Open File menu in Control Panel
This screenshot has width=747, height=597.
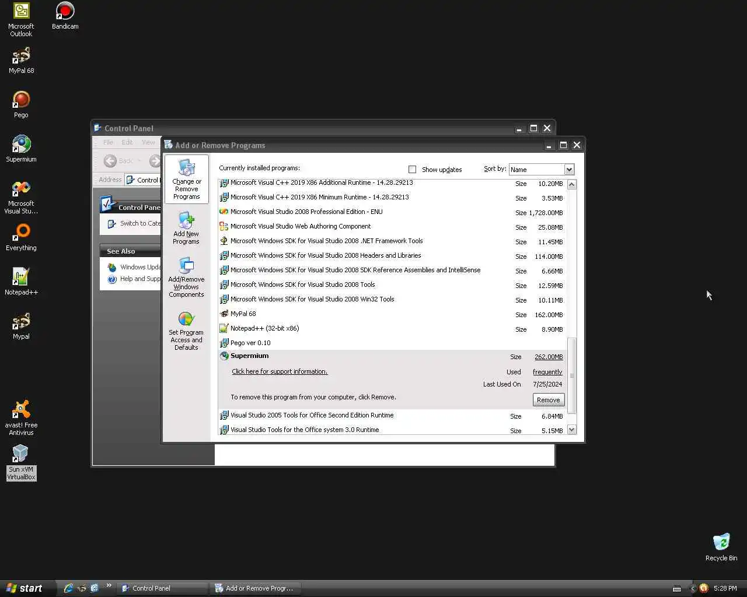tap(108, 142)
